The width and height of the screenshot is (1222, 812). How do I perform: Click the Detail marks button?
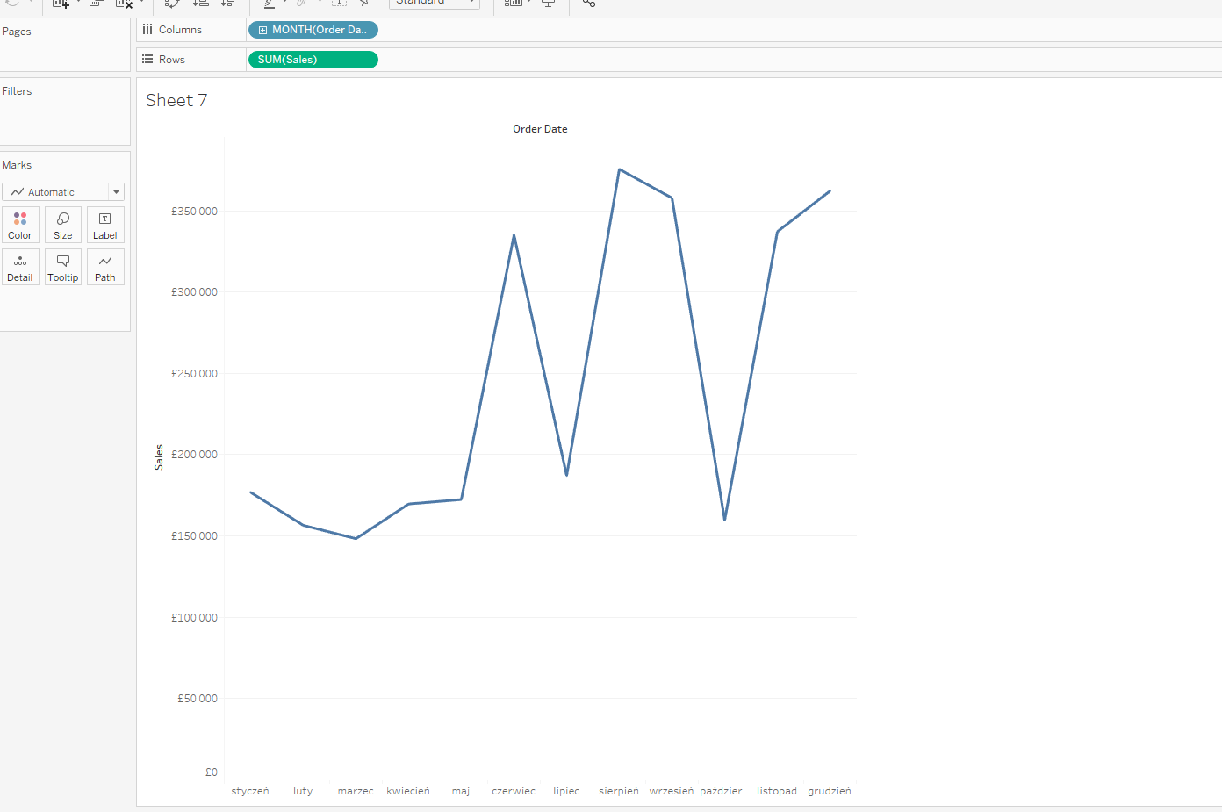(20, 267)
